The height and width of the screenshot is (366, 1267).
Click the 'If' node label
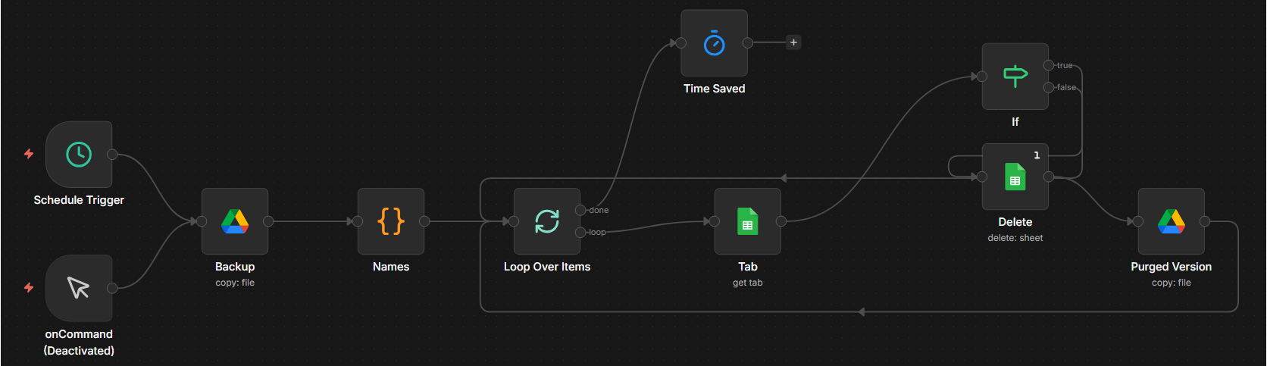[x=1015, y=122]
